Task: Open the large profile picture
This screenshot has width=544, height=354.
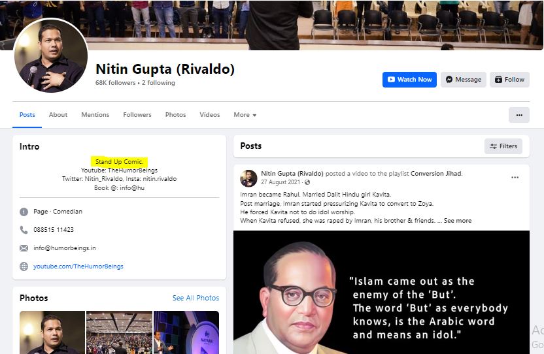Action: [x=51, y=56]
